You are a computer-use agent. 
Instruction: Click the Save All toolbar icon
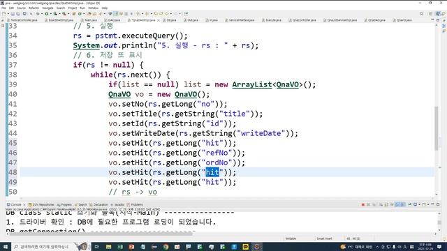coord(18,14)
